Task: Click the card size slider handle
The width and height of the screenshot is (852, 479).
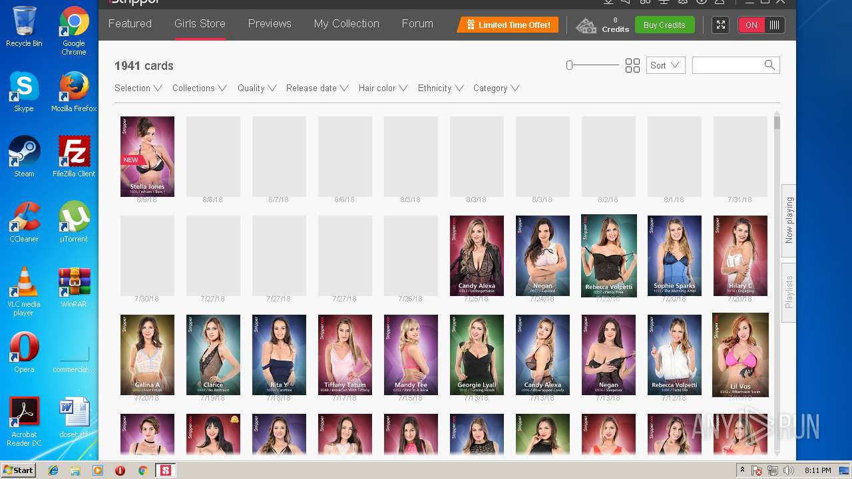Action: pos(569,65)
